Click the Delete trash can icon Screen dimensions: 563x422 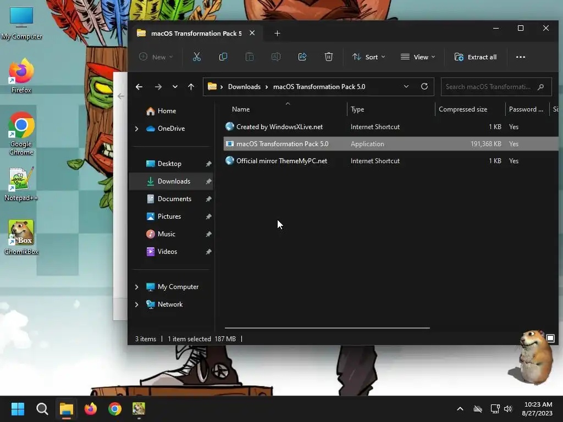(329, 57)
